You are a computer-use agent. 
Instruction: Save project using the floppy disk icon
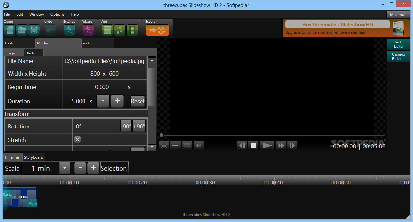[x=34, y=30]
